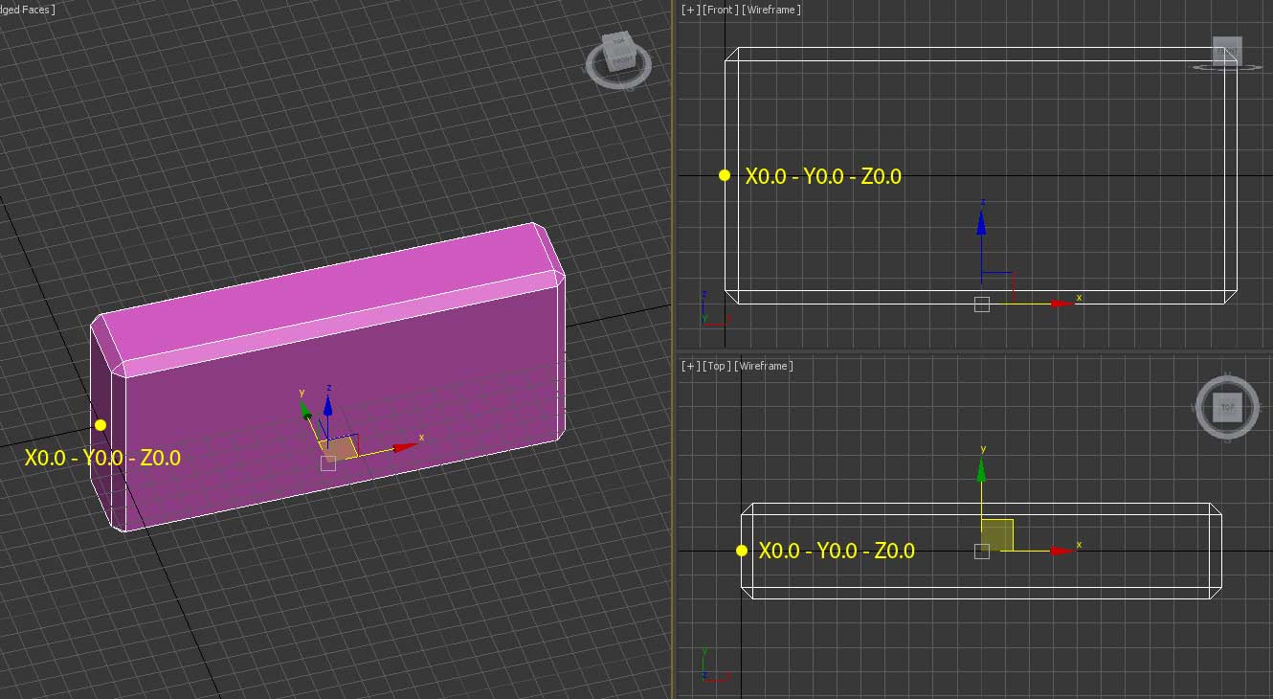This screenshot has width=1273, height=699.
Task: Select the XY plane handle of the perspective gizmo
Action: pyautogui.click(x=340, y=448)
